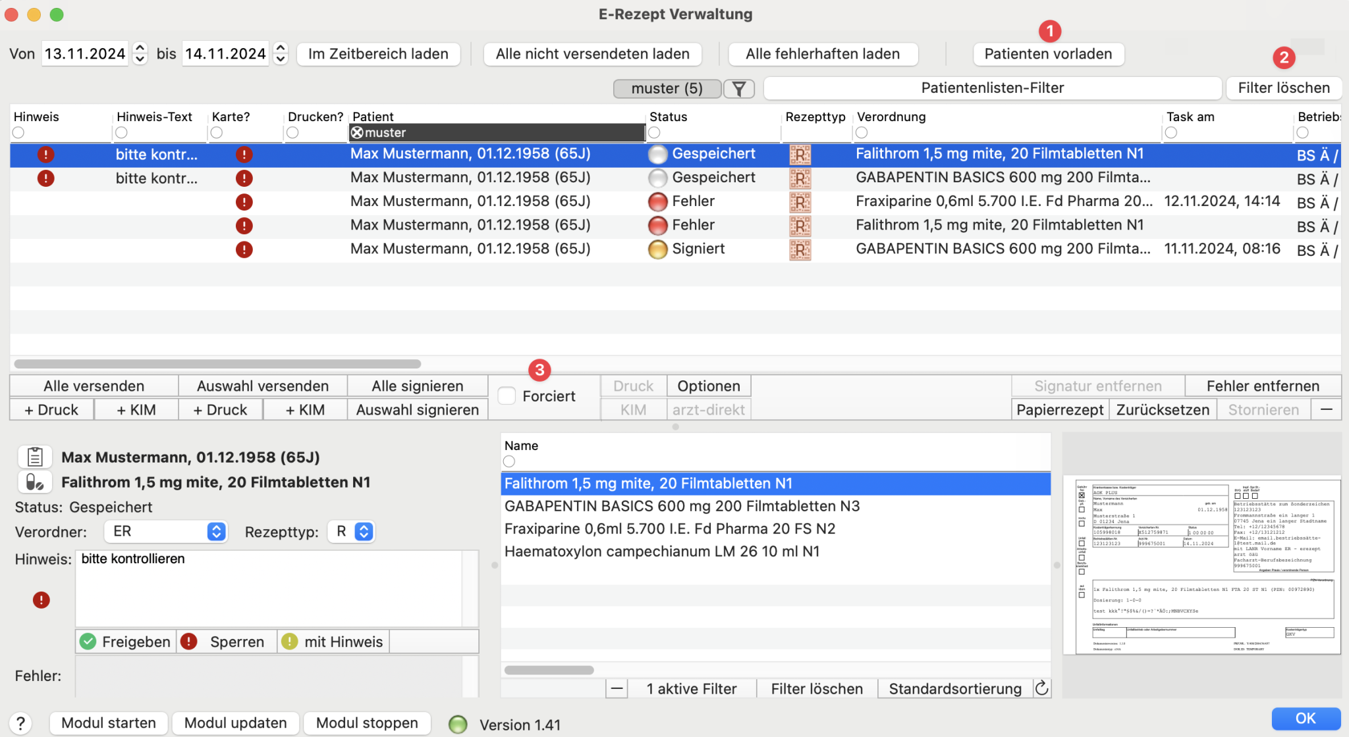The image size is (1349, 737).
Task: Confirm with the OK button
Action: tap(1306, 718)
